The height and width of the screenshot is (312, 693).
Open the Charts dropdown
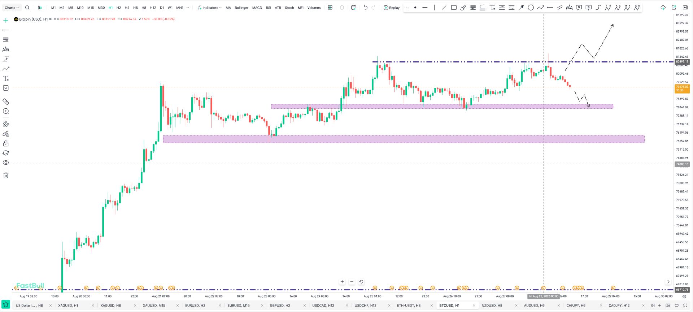(12, 8)
